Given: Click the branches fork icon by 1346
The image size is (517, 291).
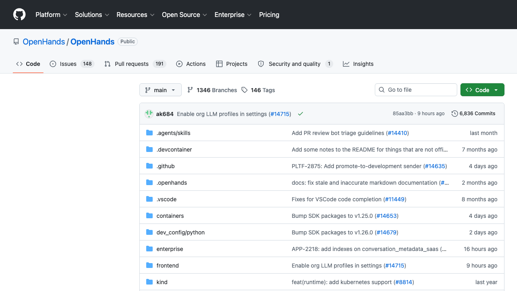Looking at the screenshot, I should (x=190, y=90).
